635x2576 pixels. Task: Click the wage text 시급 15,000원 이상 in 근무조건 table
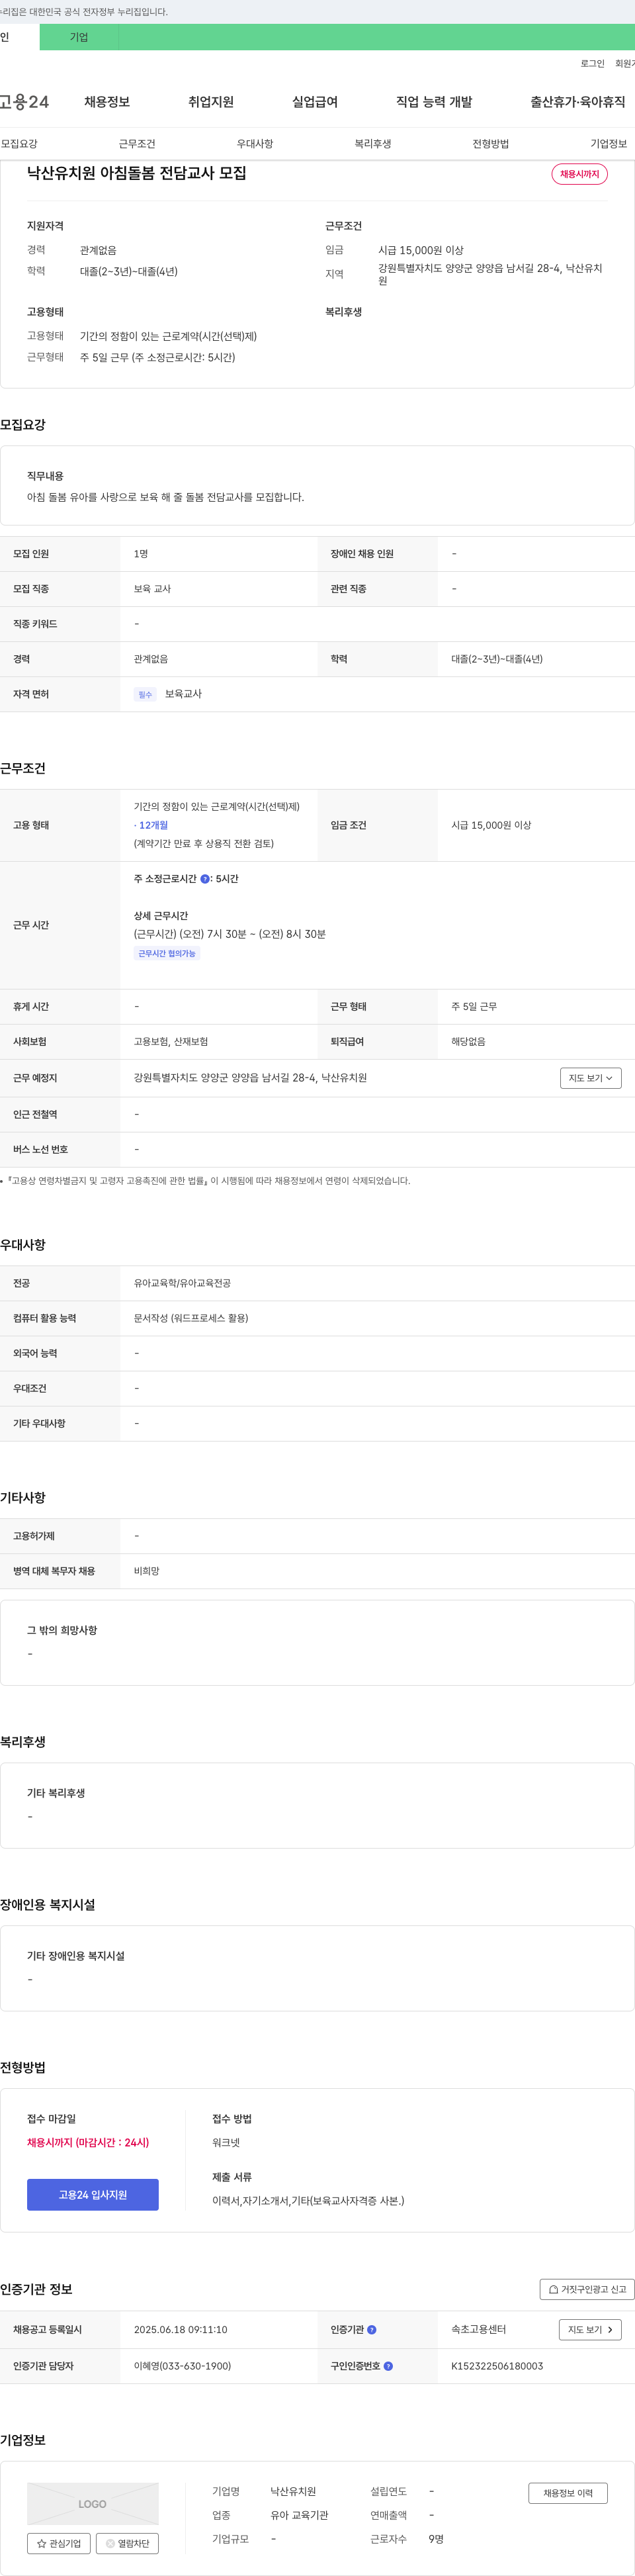click(x=491, y=825)
